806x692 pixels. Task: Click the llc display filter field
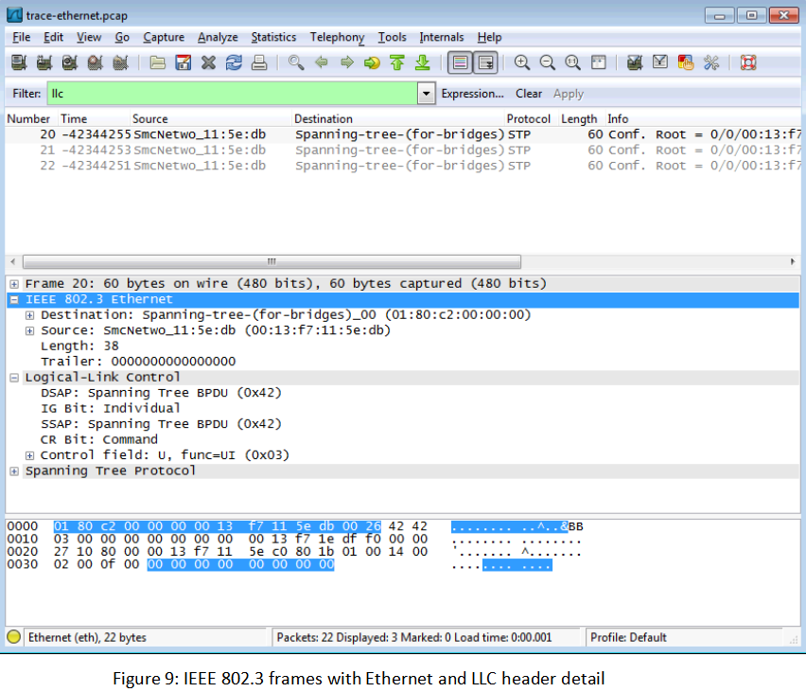(x=233, y=94)
